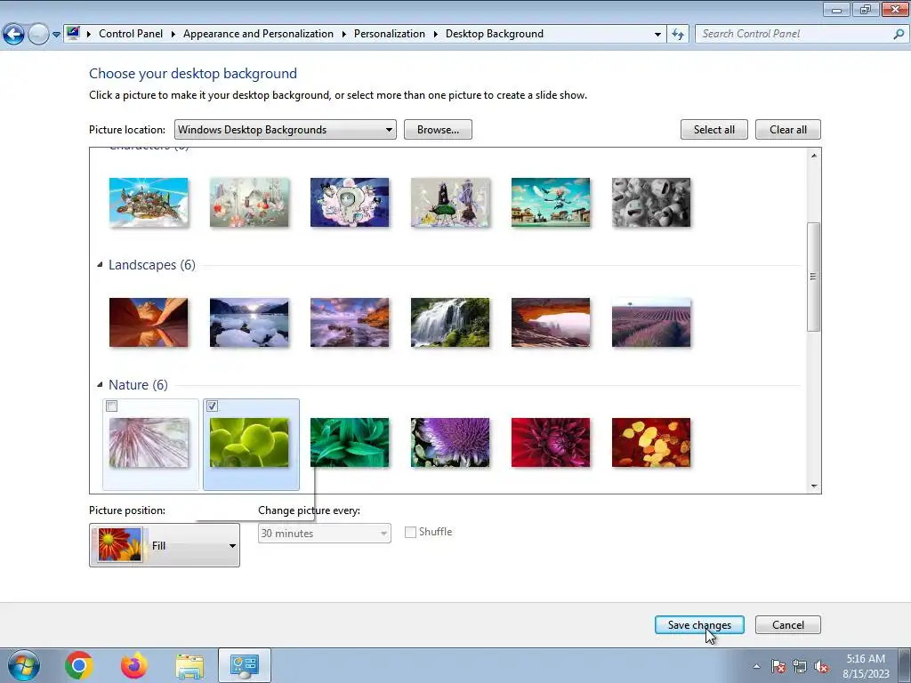This screenshot has height=683, width=911.
Task: Select the purple coastal sunset landscape wallpaper
Action: click(x=350, y=322)
